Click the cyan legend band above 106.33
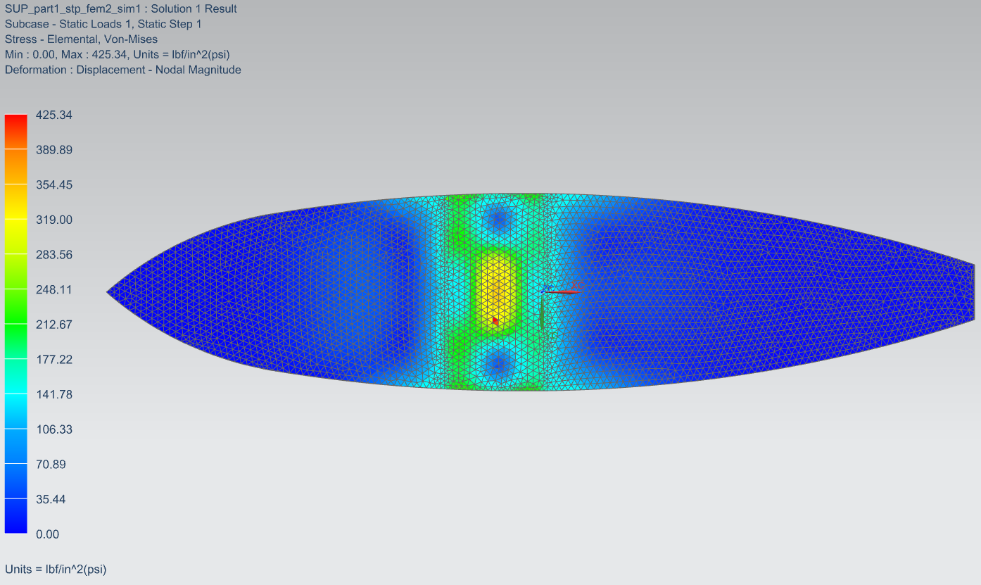This screenshot has height=585, width=981. coord(15,411)
